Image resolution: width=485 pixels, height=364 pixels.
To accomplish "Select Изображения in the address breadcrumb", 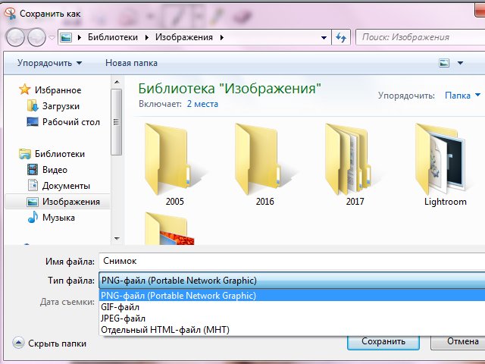I will click(184, 37).
